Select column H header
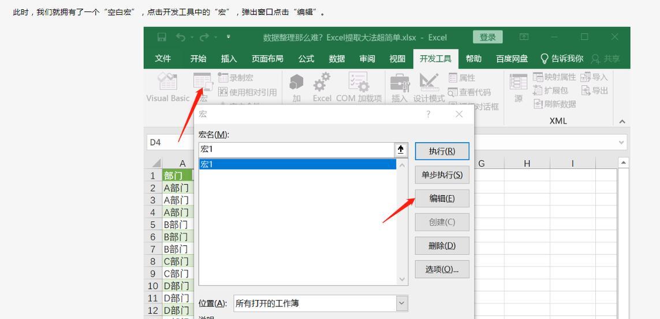Viewport: 660px width, 319px height. (x=527, y=164)
